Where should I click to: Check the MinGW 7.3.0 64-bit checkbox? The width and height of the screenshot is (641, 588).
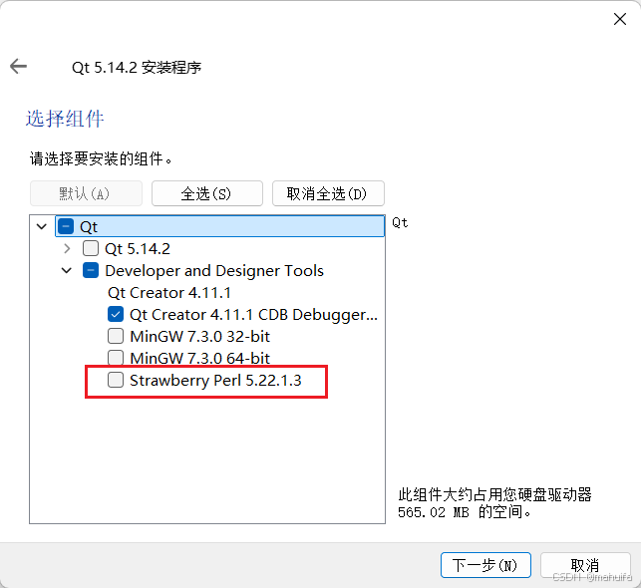click(116, 358)
